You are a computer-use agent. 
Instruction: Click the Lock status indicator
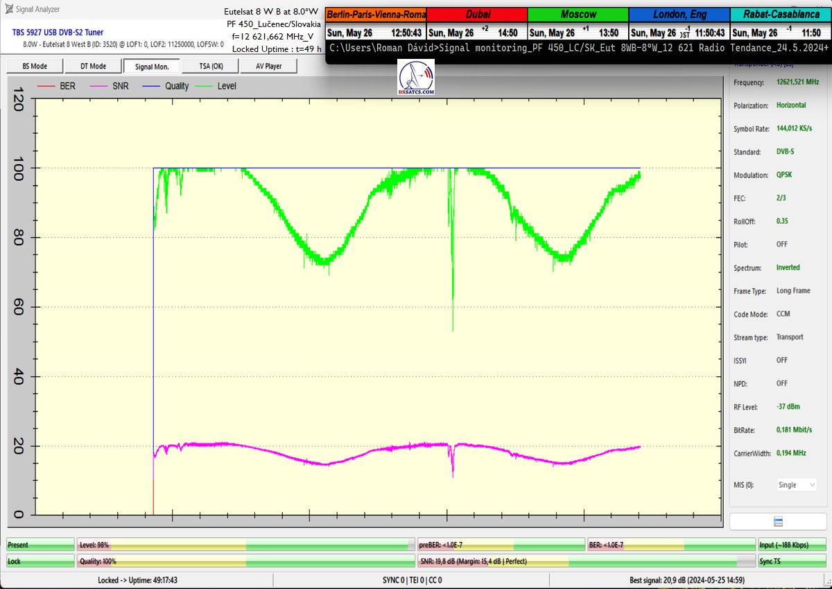(x=40, y=561)
